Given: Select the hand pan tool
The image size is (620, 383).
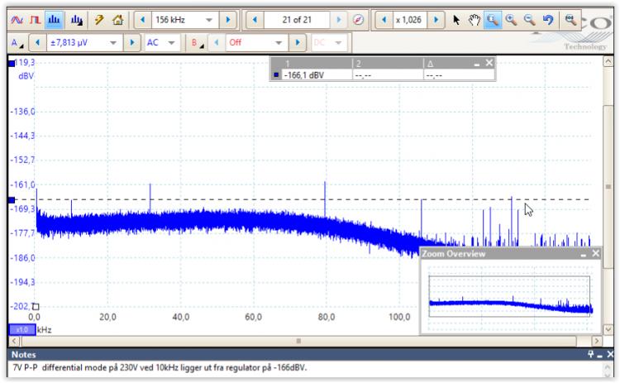Looking at the screenshot, I should (475, 18).
